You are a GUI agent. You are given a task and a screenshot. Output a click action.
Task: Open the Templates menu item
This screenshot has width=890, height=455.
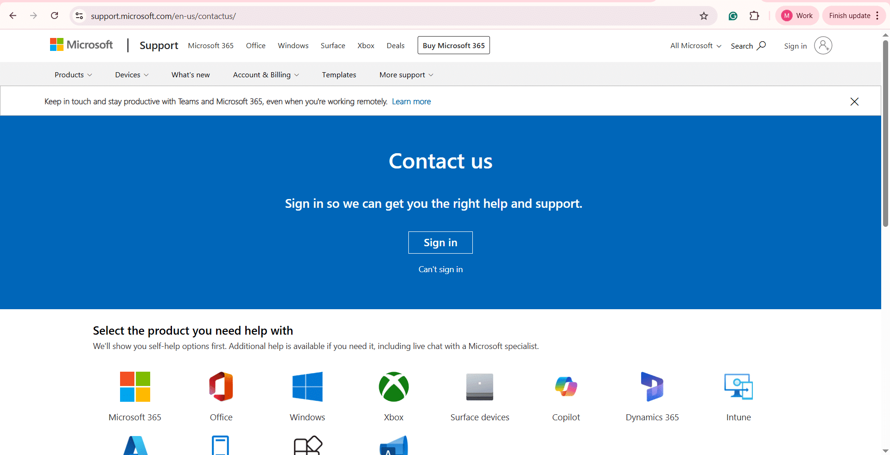pyautogui.click(x=339, y=75)
